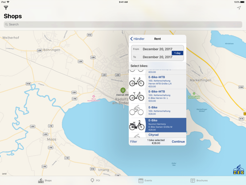The height and width of the screenshot is (185, 246).
Task: Switch to the POI tab
Action: (95, 181)
